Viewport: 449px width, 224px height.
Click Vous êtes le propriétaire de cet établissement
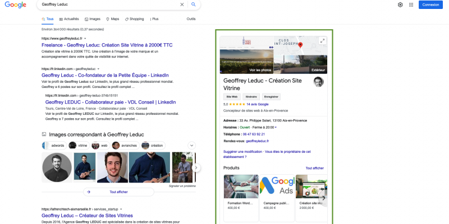click(x=267, y=155)
